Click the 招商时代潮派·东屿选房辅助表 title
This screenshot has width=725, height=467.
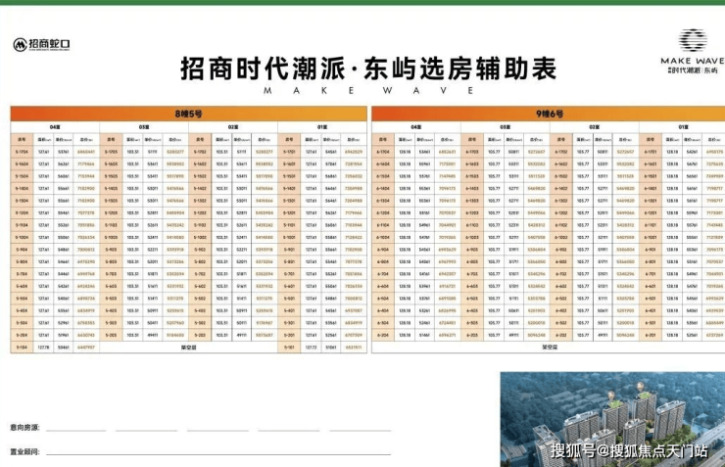click(x=368, y=69)
